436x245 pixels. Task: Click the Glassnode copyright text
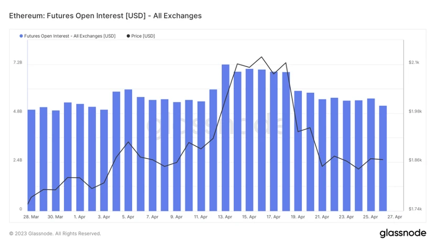pos(55,233)
